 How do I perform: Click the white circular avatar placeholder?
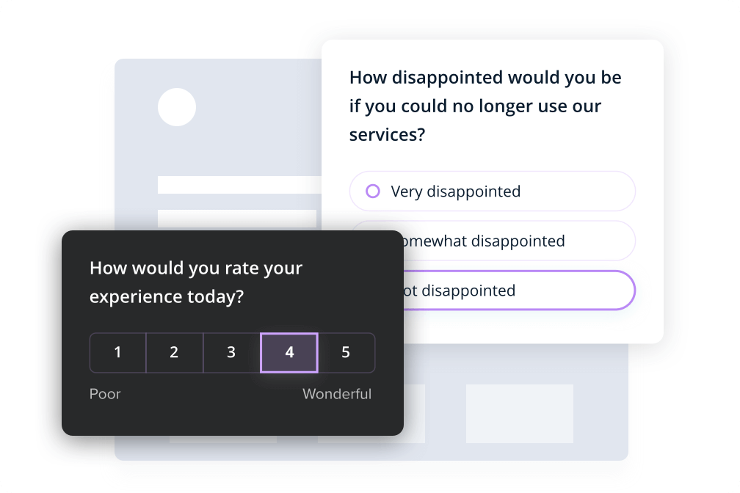177,107
